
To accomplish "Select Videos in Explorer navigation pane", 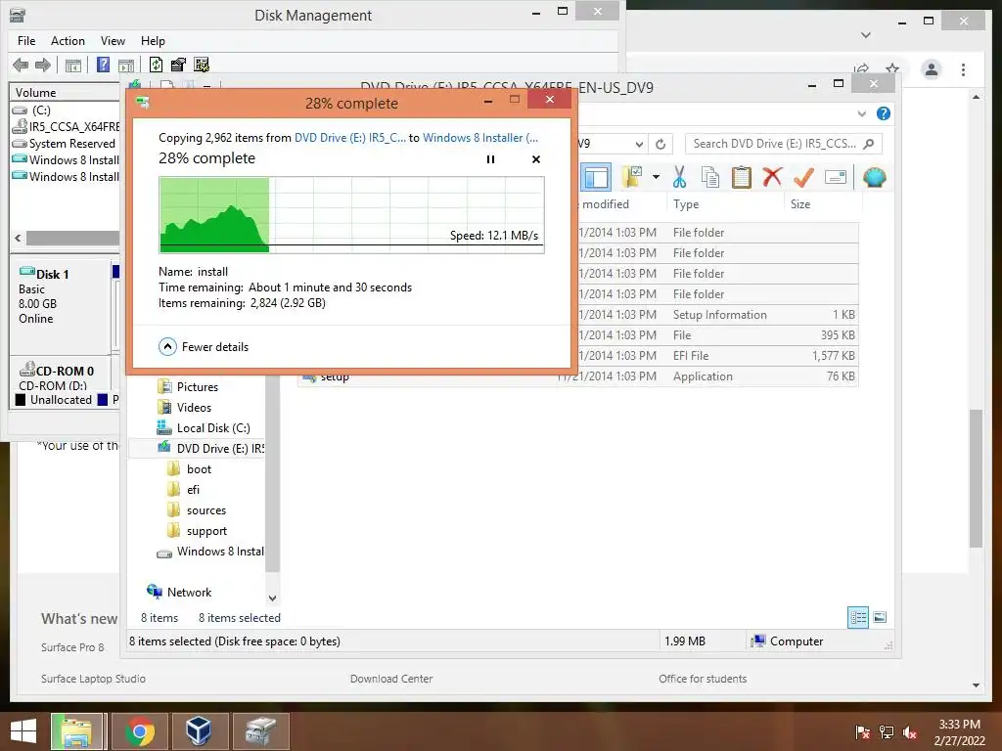I will (x=194, y=408).
